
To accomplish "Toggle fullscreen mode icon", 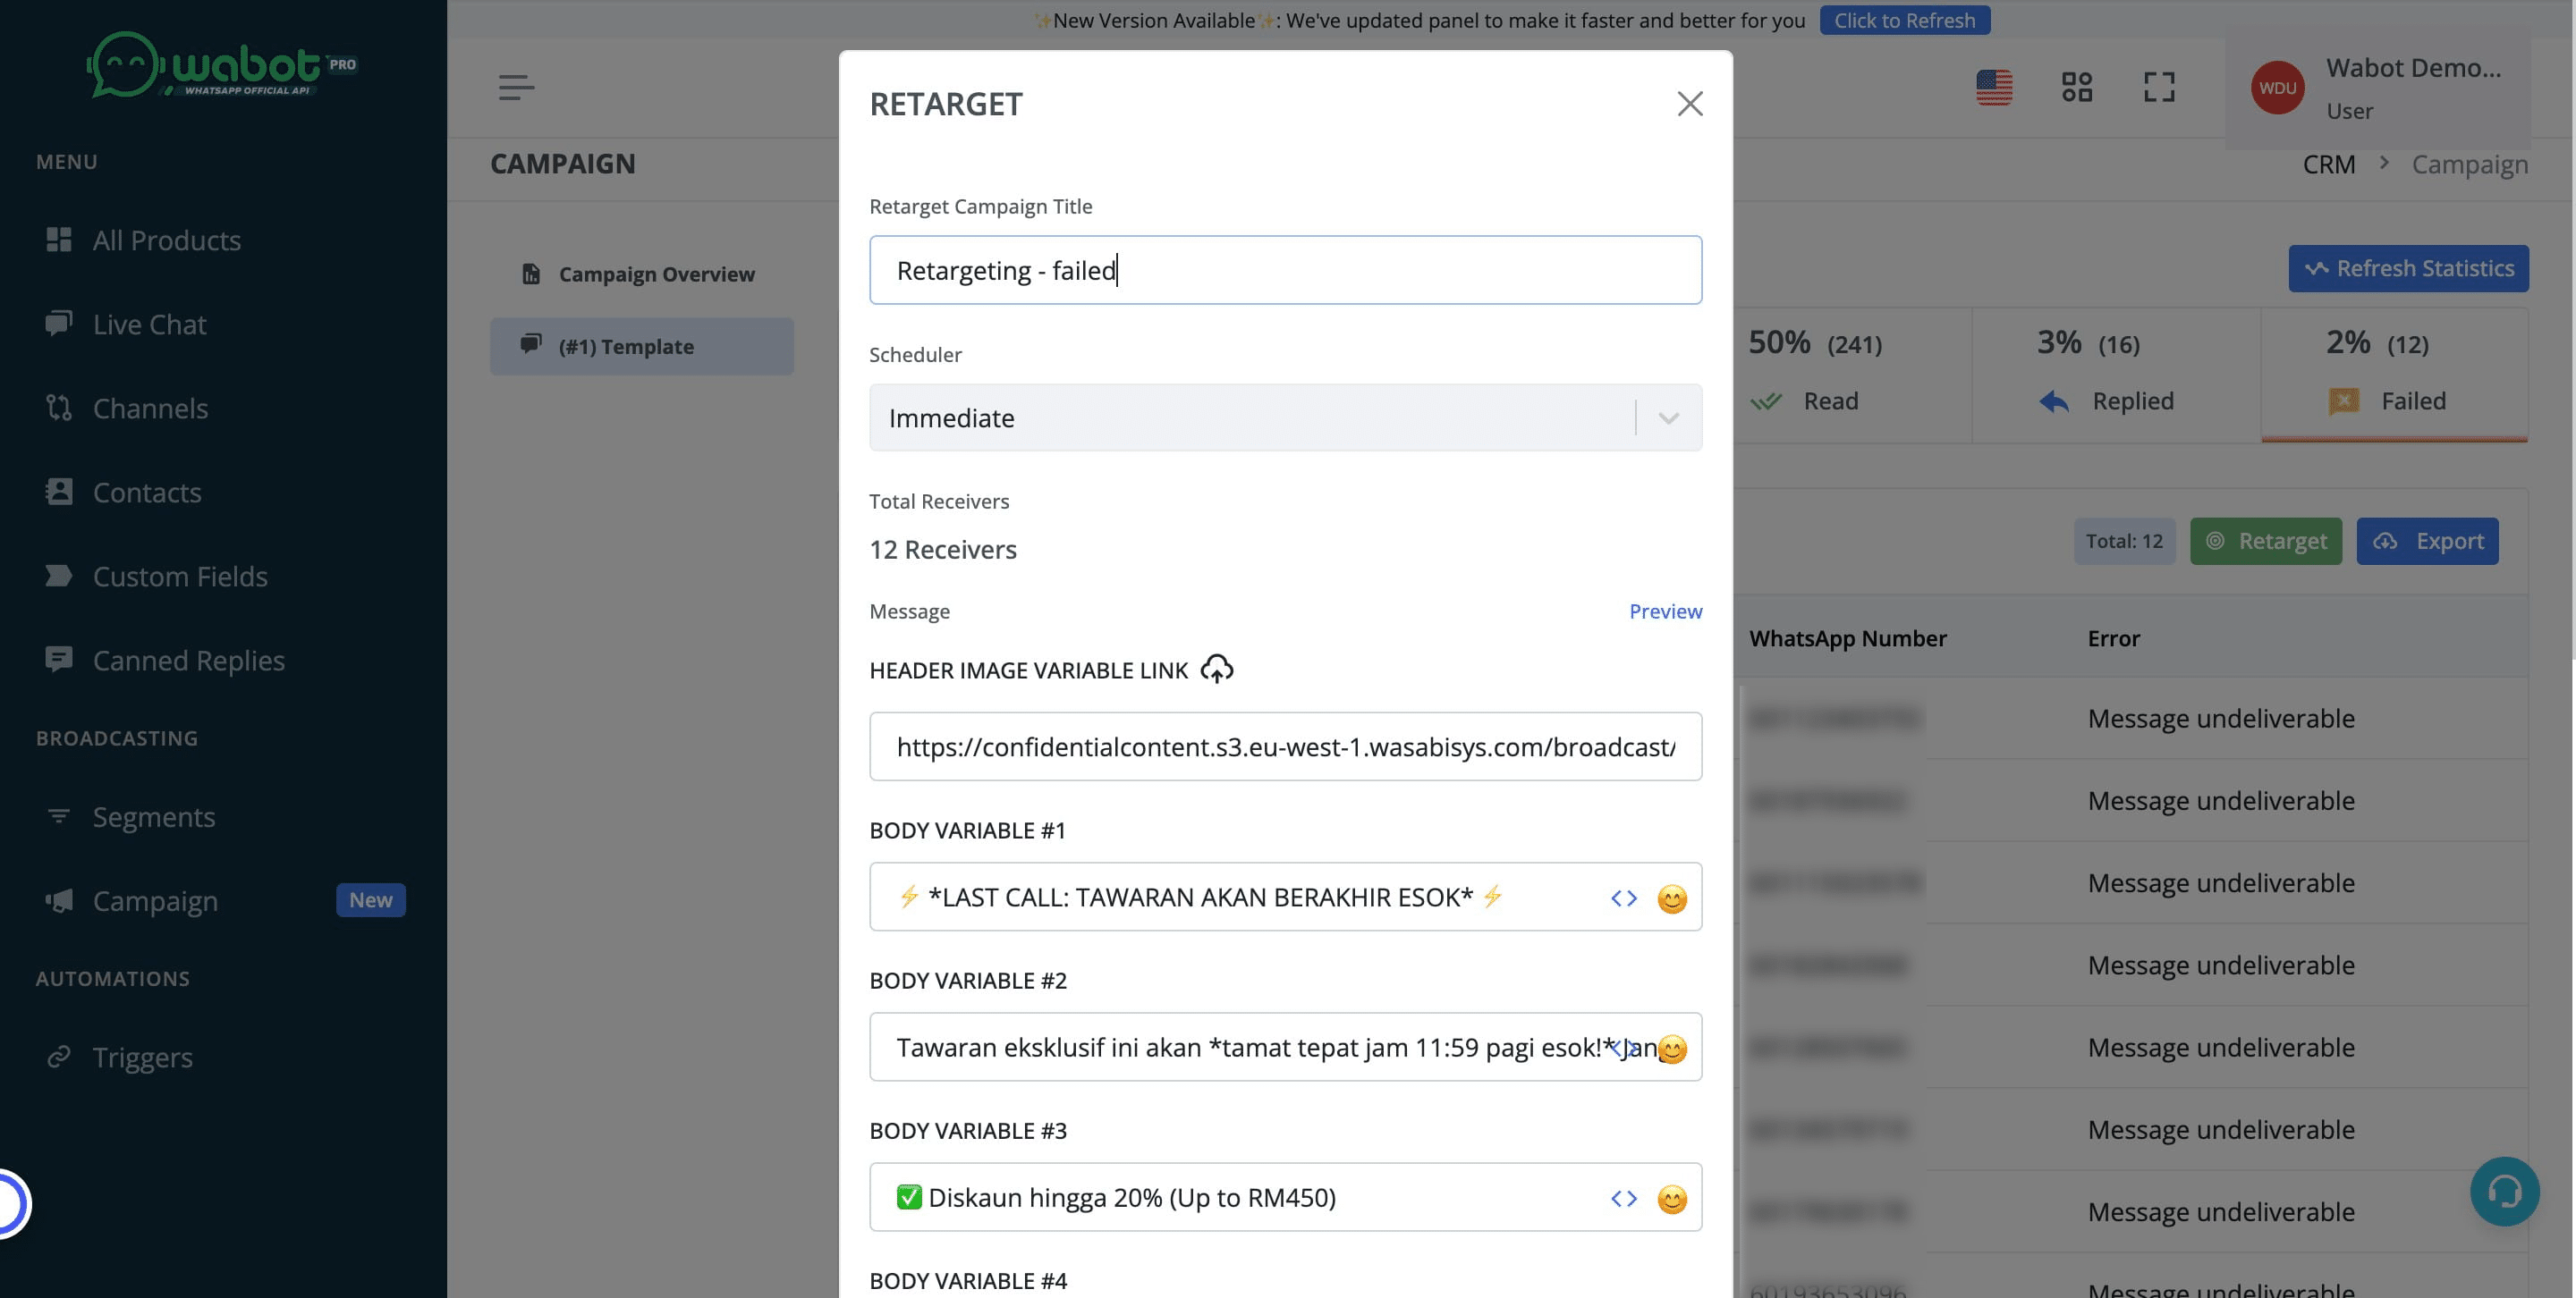I will 2158,87.
